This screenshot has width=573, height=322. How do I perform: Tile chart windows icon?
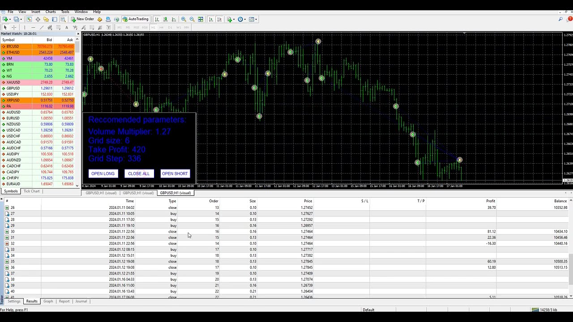[x=201, y=19]
